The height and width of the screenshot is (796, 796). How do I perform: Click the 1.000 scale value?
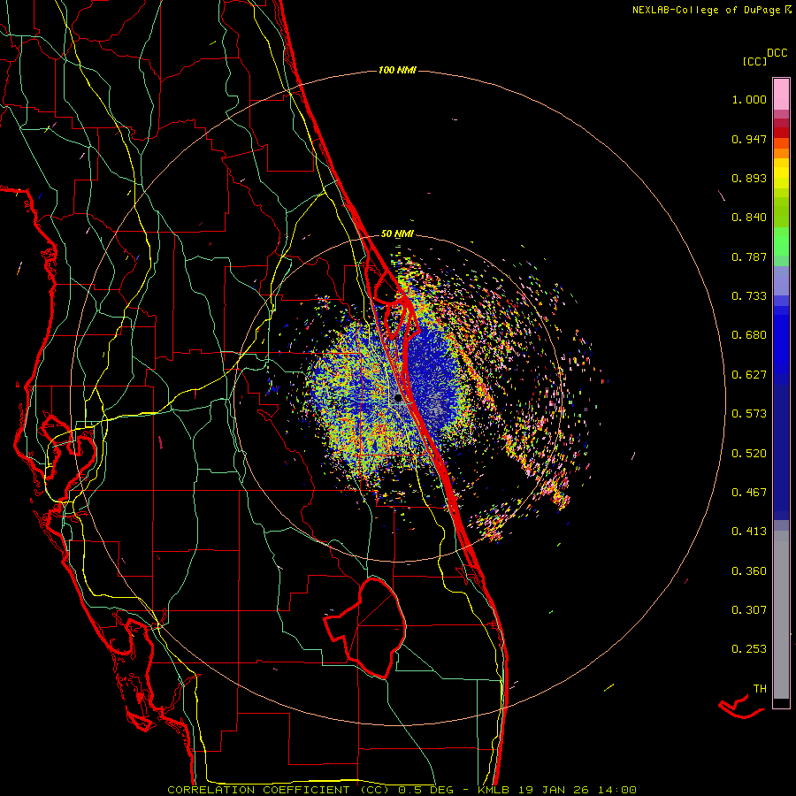749,99
